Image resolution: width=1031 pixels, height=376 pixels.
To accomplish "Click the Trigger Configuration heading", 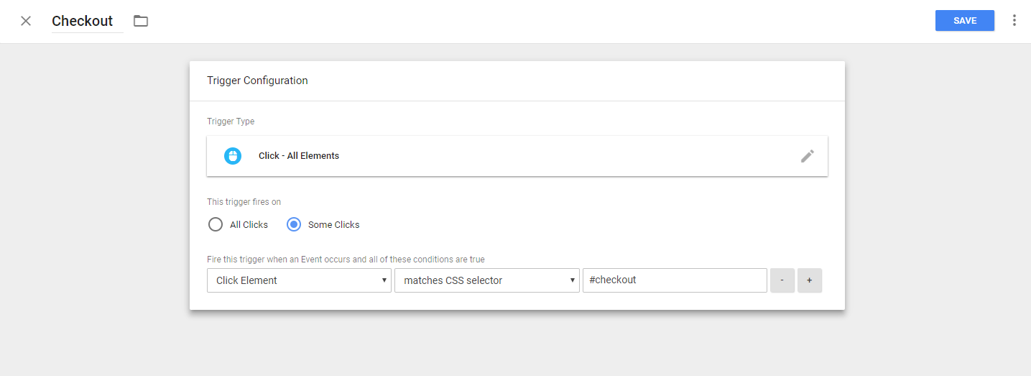I will point(257,81).
